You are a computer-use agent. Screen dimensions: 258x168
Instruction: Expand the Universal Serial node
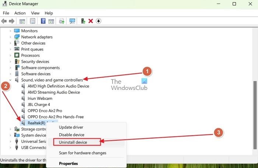coord(10,141)
